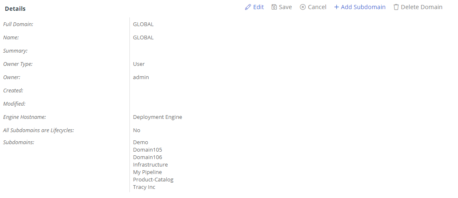The width and height of the screenshot is (458, 198).
Task: Click the Full Domain field label
Action: [18, 24]
